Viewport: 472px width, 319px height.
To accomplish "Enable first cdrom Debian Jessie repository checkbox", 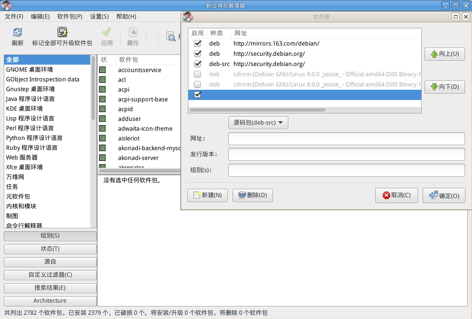I will click(198, 74).
